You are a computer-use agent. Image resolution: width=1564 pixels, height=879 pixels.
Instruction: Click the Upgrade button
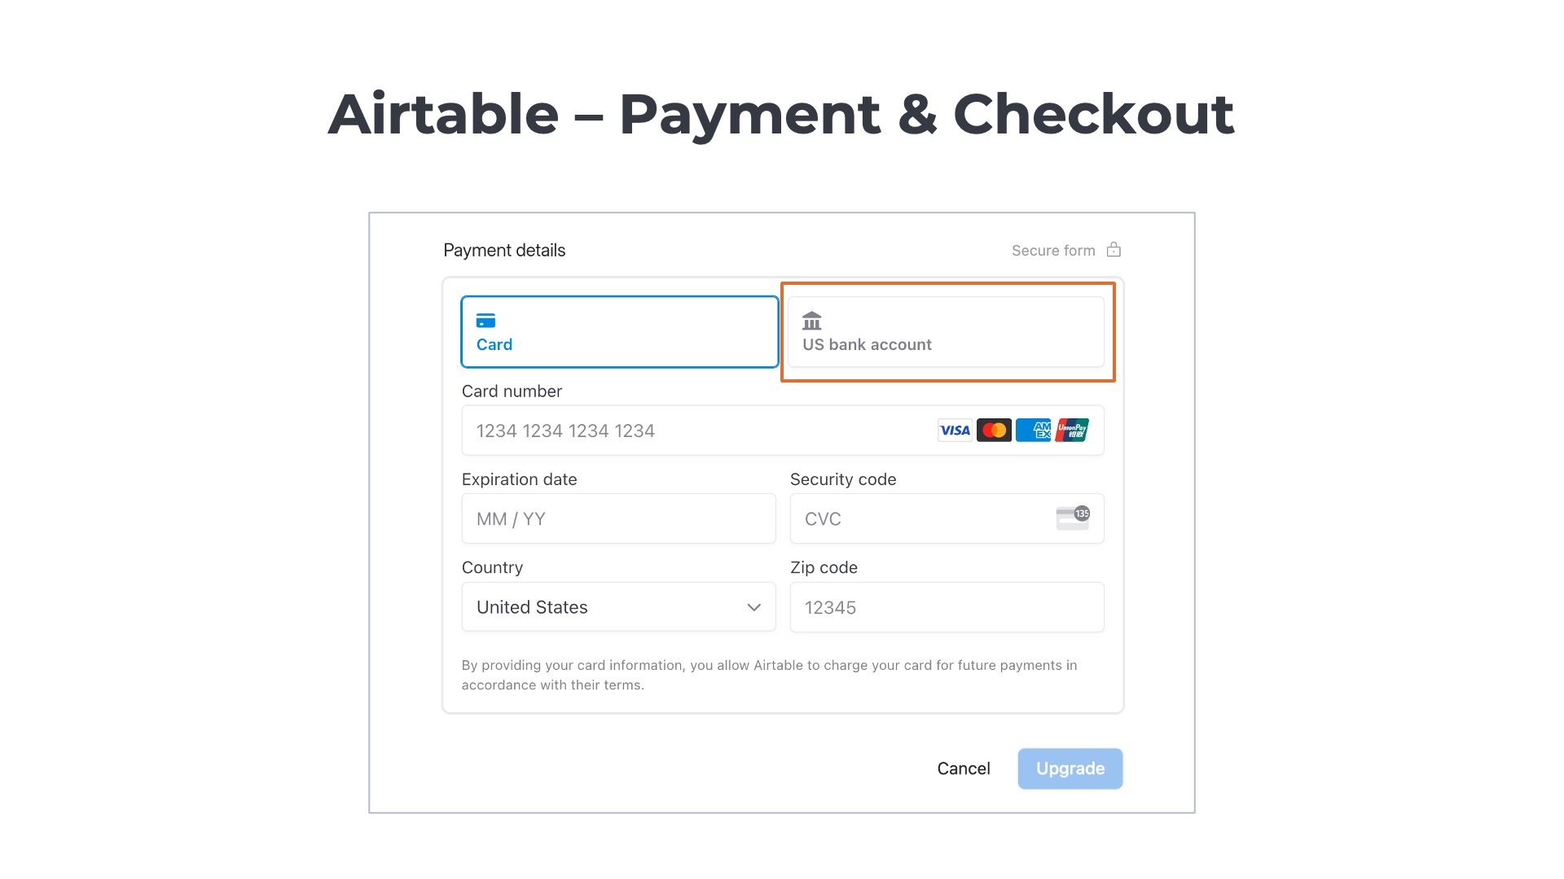tap(1070, 768)
